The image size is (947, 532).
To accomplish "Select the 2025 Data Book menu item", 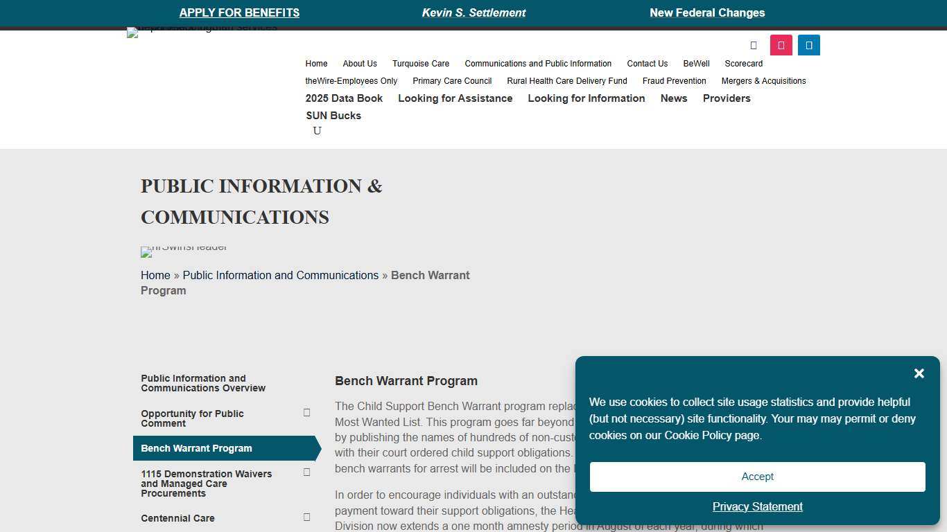I will click(x=344, y=98).
